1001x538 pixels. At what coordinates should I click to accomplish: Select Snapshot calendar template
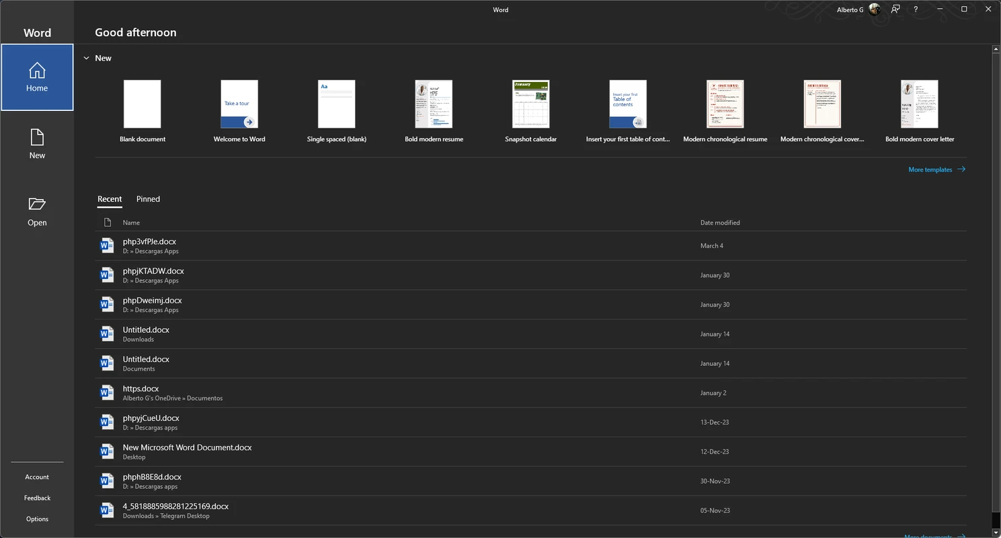[x=531, y=111]
